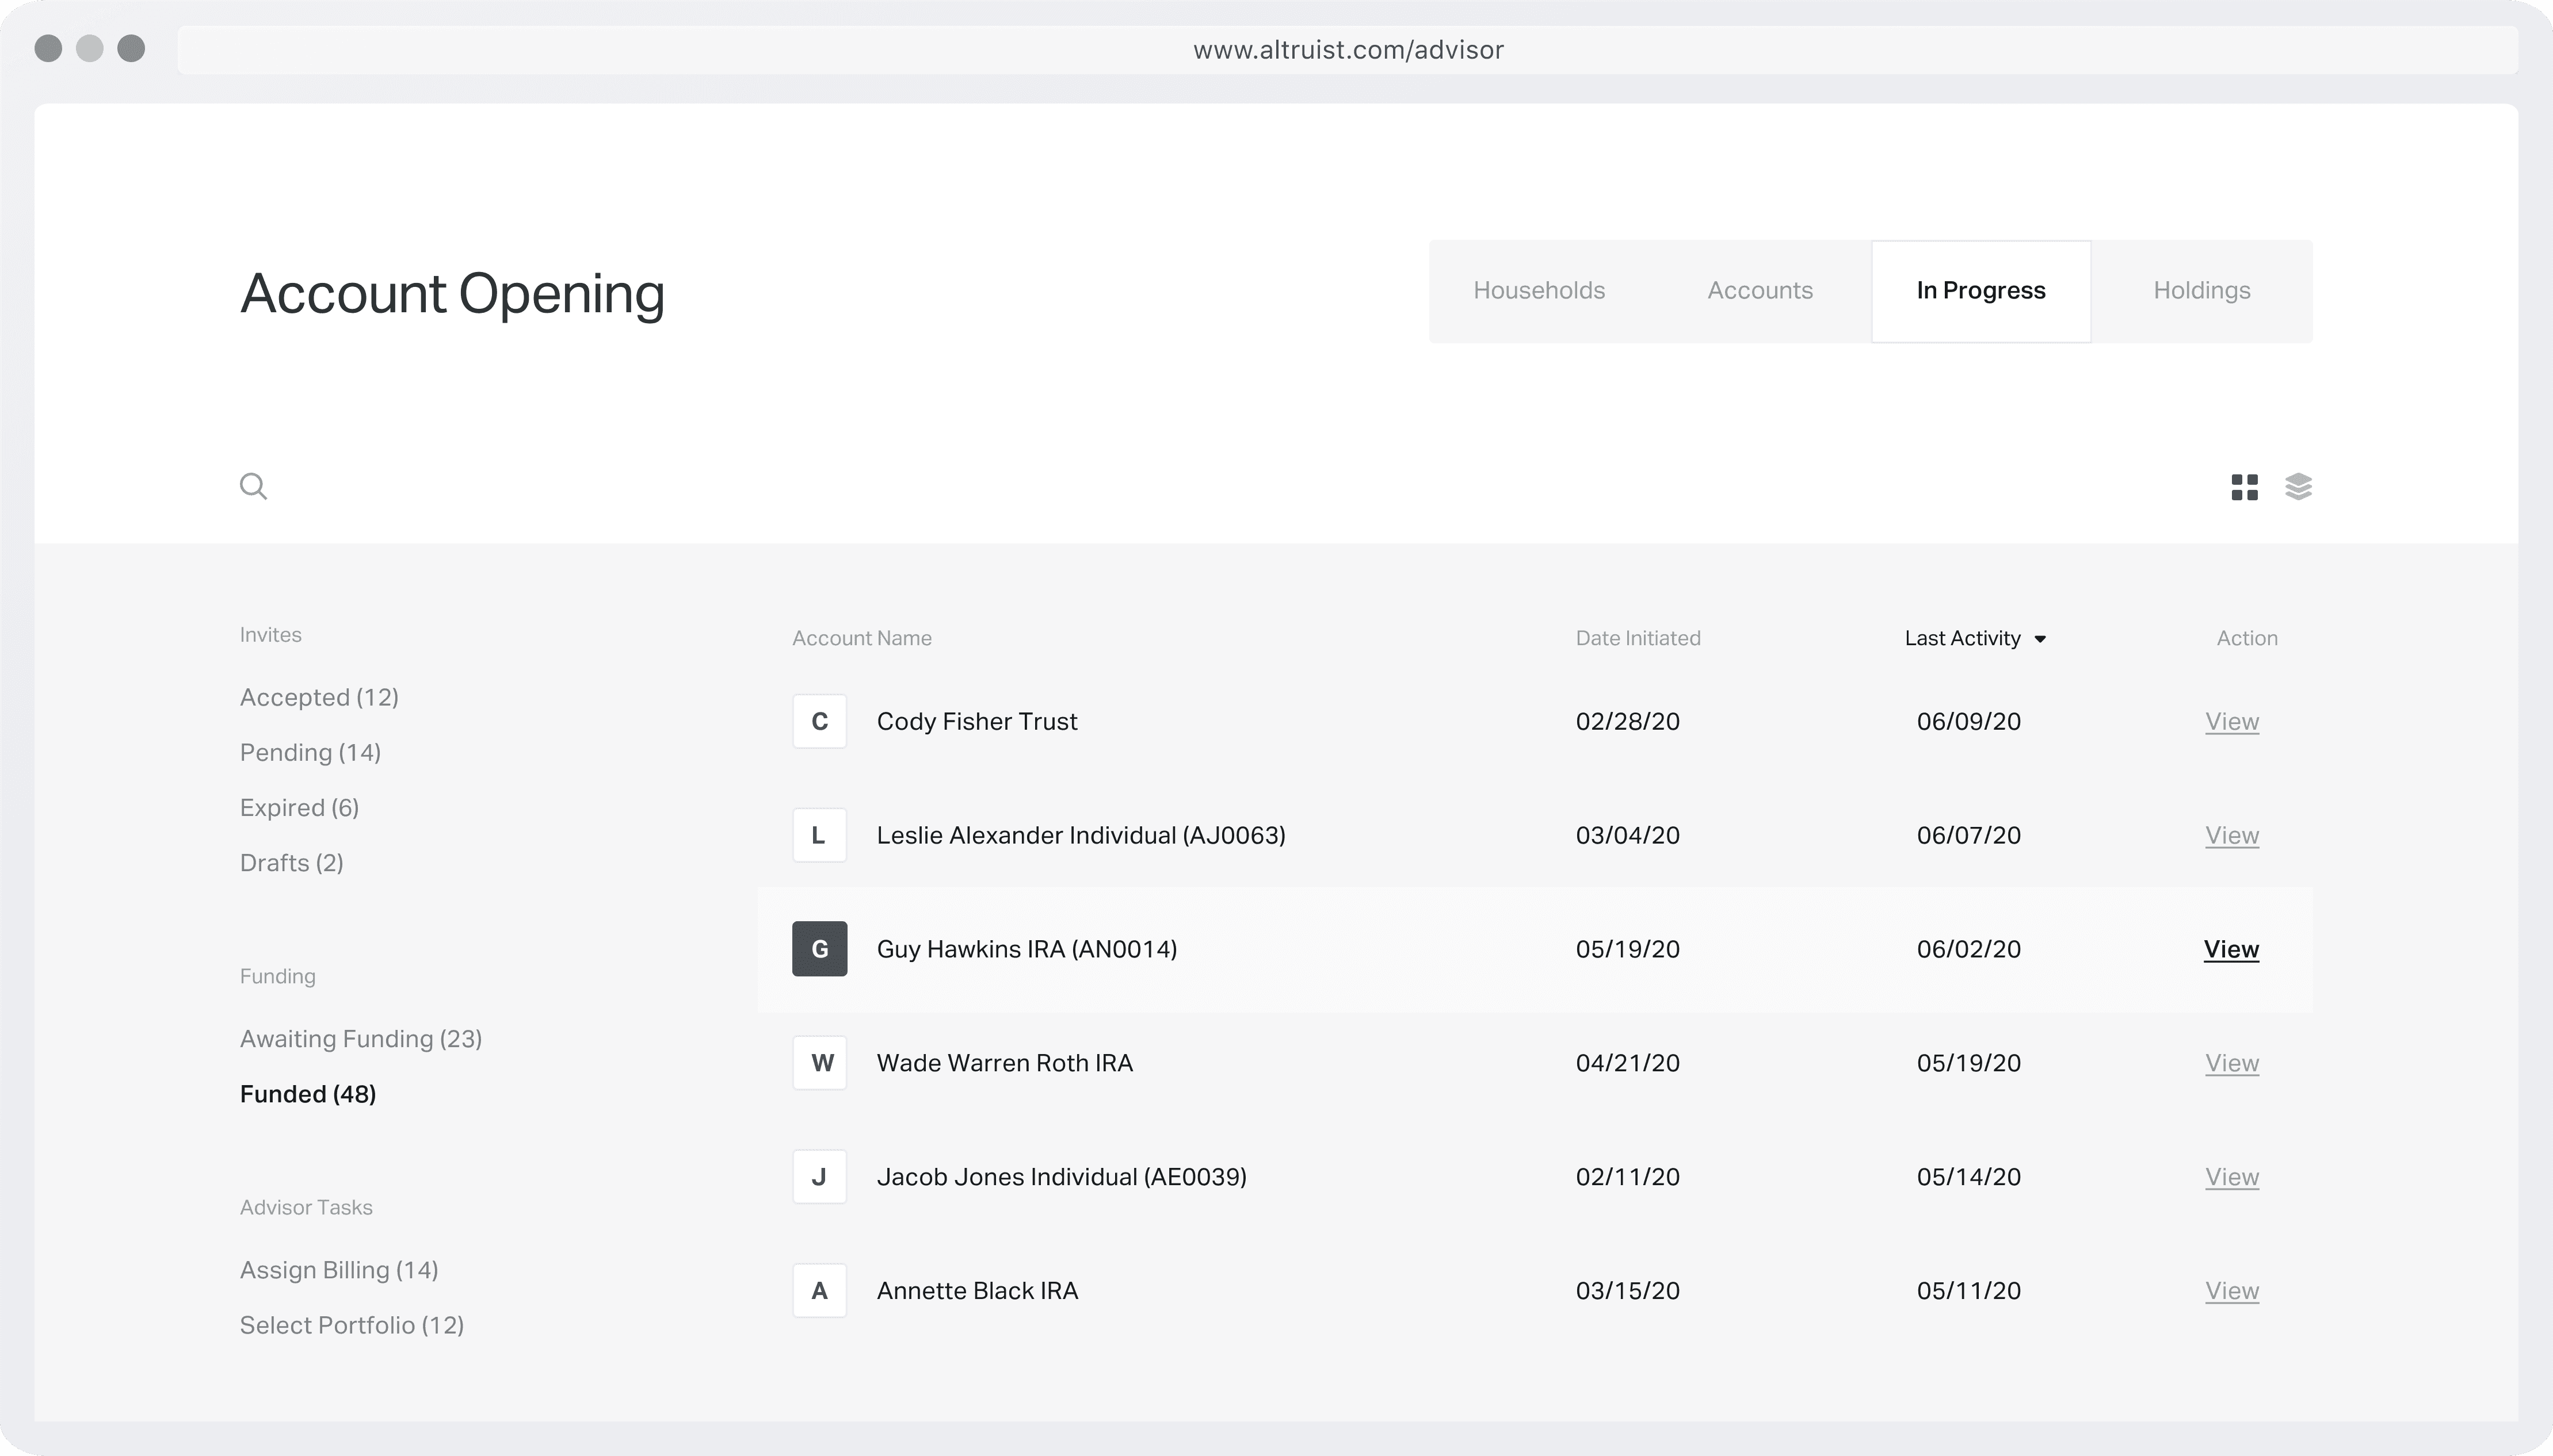Filter by Awaiting Funding (23)
This screenshot has width=2553, height=1456.
click(x=360, y=1039)
